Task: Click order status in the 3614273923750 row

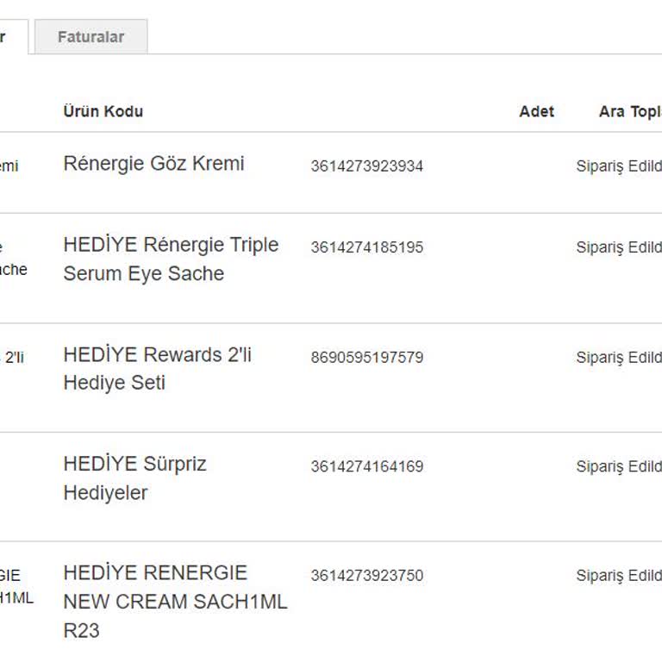Action: [619, 575]
